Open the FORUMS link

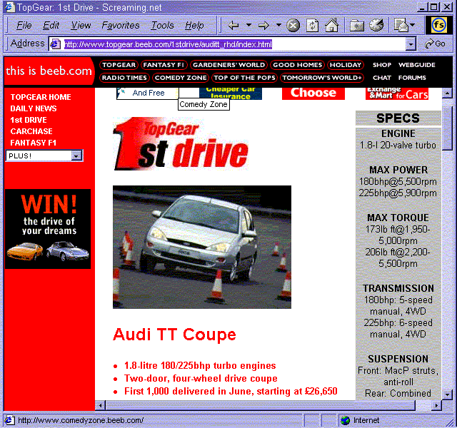(x=412, y=78)
